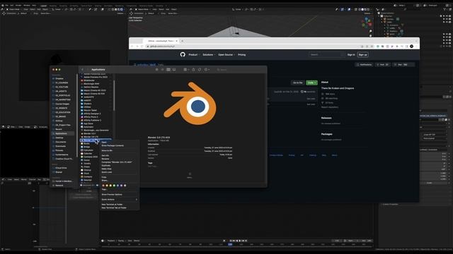The width and height of the screenshot is (453, 254).
Task: Switch Finder to gallery view
Action: point(174,69)
